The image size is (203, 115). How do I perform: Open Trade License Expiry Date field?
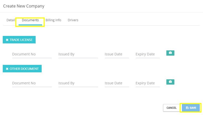(x=148, y=54)
